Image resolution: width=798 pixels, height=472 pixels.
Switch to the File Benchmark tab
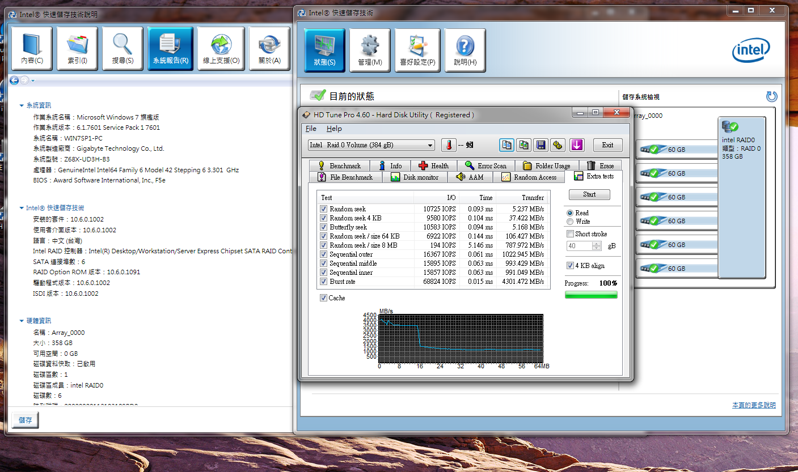[x=345, y=177]
